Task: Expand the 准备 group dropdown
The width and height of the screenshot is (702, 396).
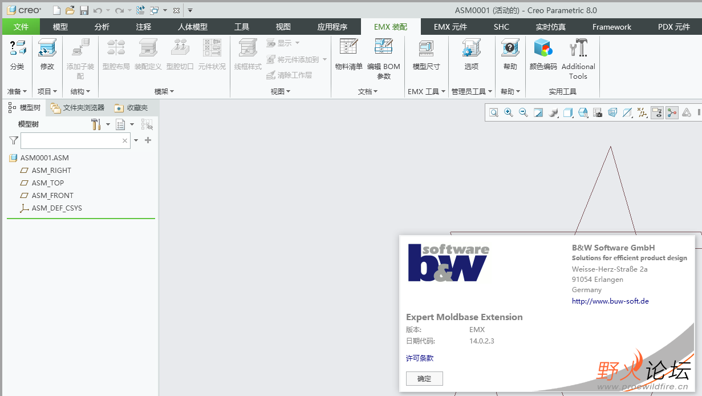Action: (x=17, y=91)
